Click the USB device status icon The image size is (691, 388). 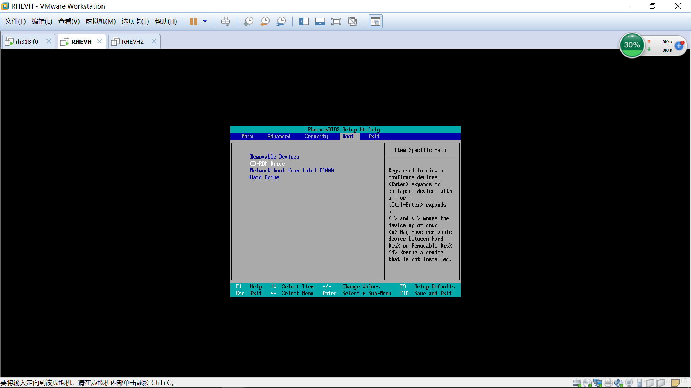coord(640,383)
